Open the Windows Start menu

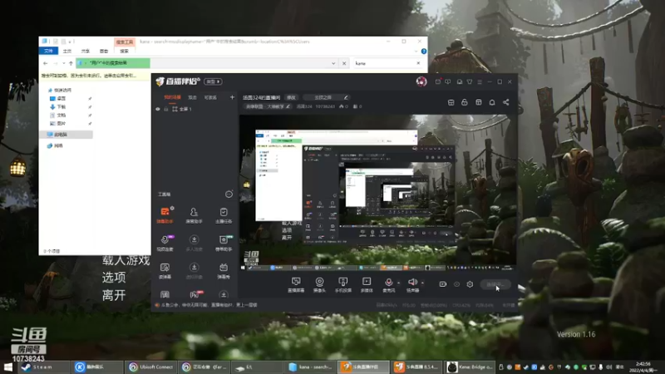[x=8, y=367]
